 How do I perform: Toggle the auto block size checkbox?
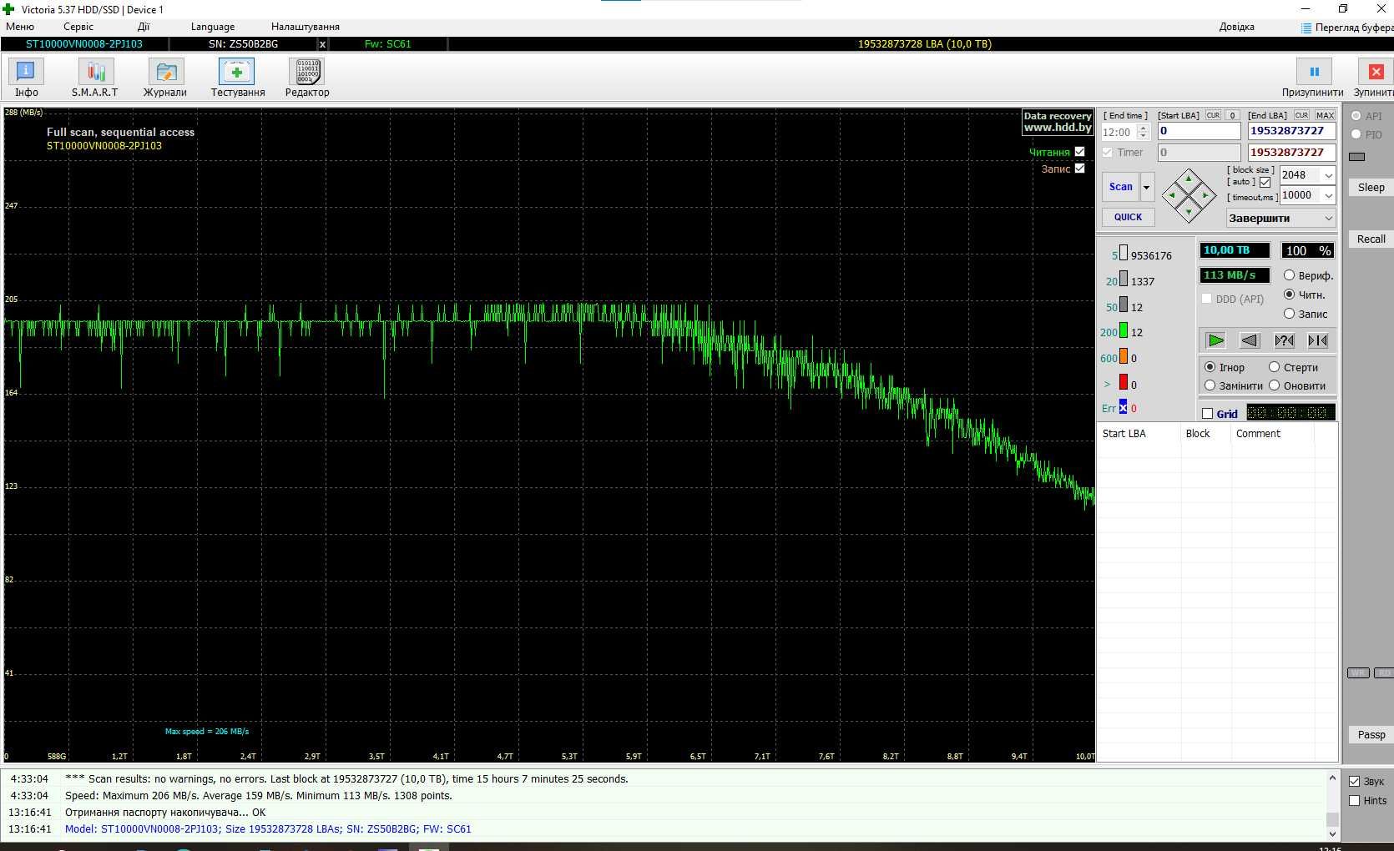pos(1265,182)
